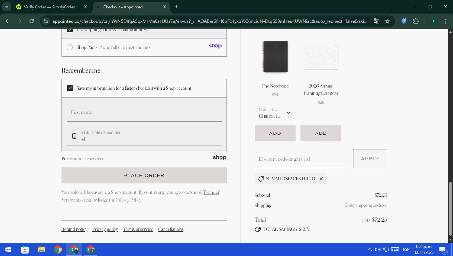Open a new browser tab

point(177,7)
